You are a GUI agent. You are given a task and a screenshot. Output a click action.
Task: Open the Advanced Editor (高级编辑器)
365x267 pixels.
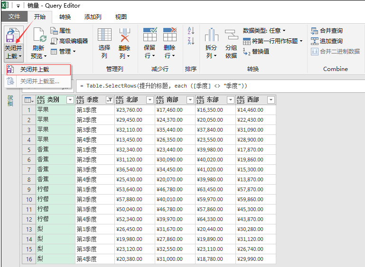pos(69,41)
